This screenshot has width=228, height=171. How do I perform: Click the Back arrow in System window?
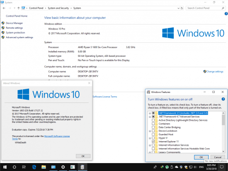point(4,8)
